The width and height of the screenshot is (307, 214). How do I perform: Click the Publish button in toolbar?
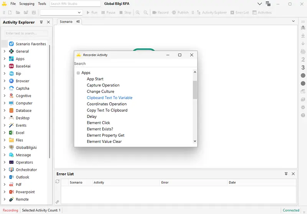coord(180,13)
